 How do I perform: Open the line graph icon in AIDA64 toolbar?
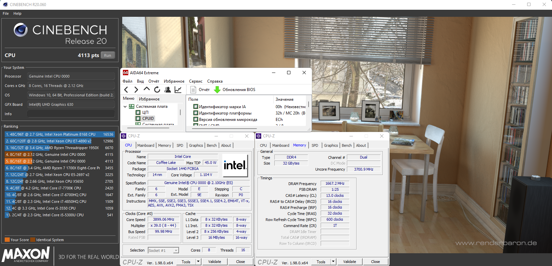coord(178,90)
